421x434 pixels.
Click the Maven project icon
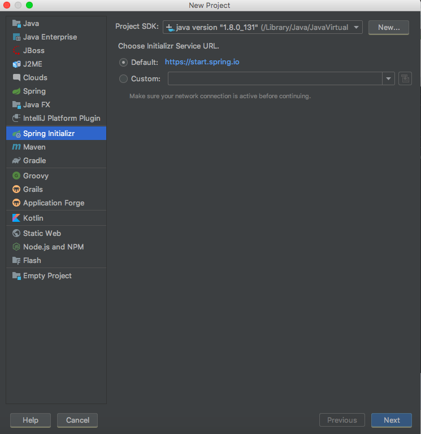[16, 147]
